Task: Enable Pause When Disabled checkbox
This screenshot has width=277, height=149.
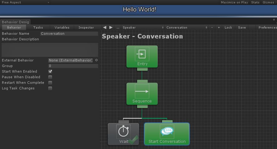Action: pos(50,77)
